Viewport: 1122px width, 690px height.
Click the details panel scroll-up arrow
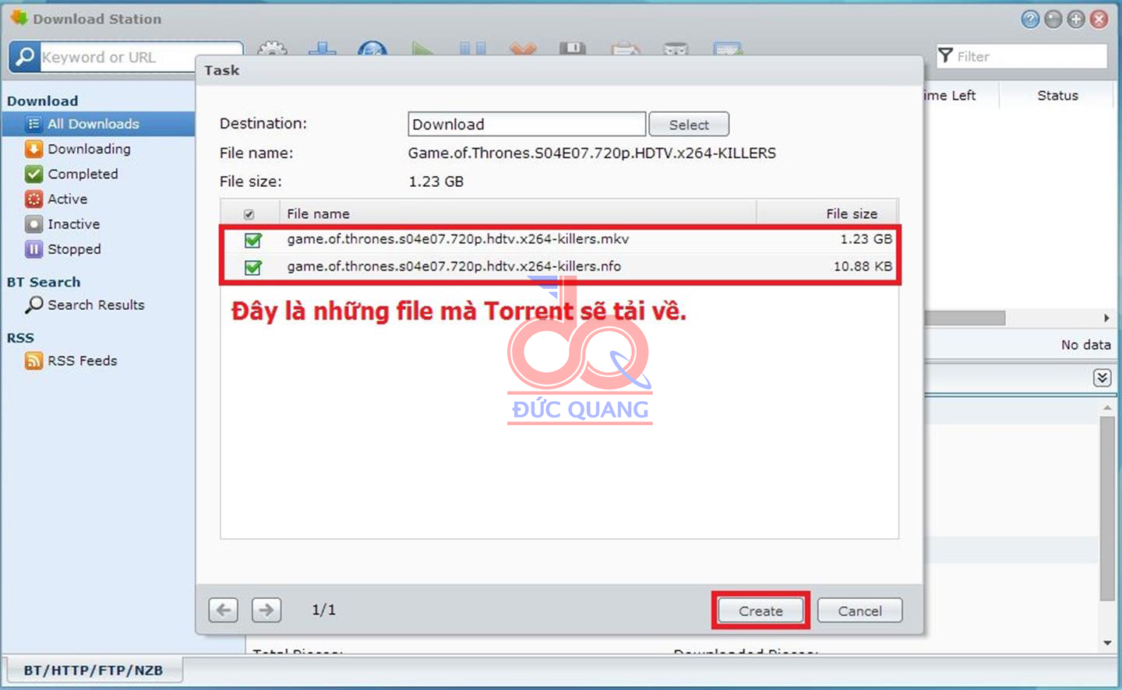coord(1107,408)
